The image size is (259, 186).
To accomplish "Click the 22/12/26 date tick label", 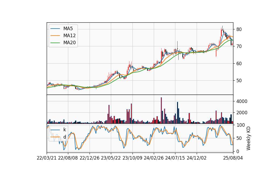I will click(90, 158).
